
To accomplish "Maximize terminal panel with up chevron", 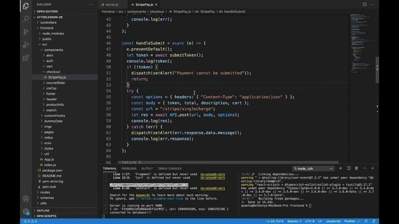I will [x=364, y=168].
